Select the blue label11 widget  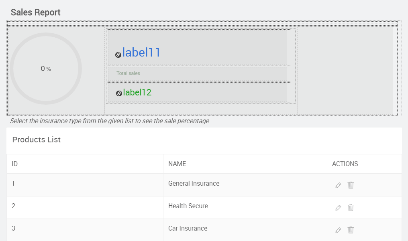[x=141, y=53]
